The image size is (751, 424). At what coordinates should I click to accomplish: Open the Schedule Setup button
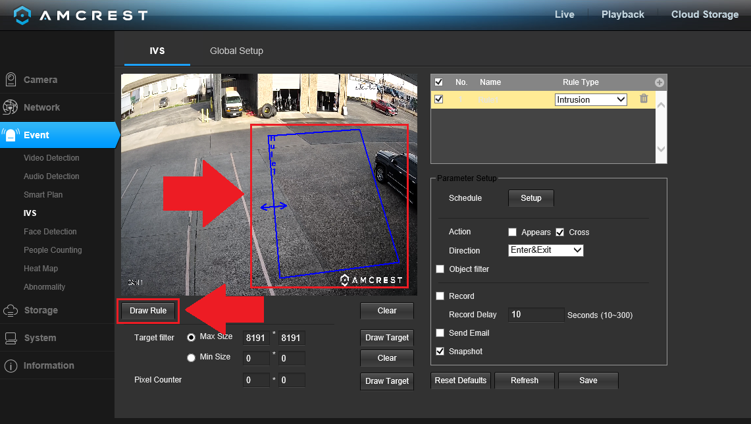click(531, 198)
